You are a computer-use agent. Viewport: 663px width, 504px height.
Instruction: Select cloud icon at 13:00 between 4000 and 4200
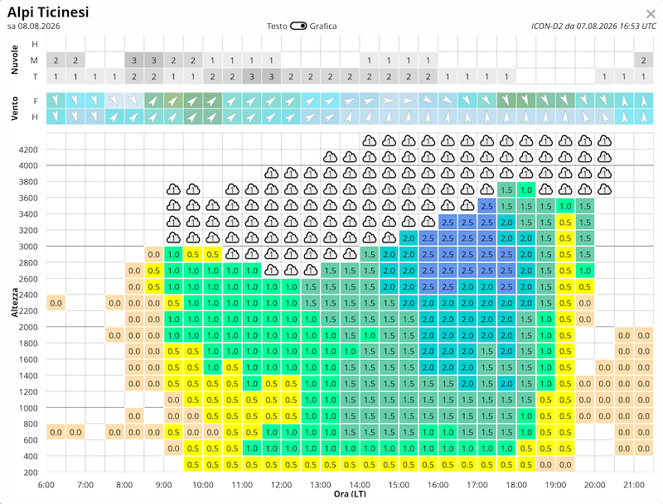[x=330, y=157]
